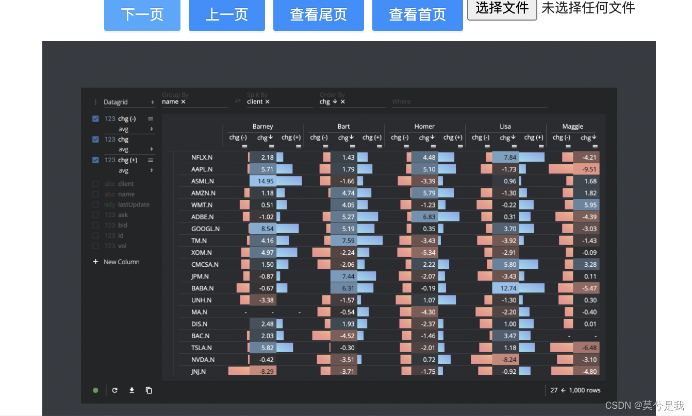Toggle sort direction arrow on Order By chg

pyautogui.click(x=335, y=102)
